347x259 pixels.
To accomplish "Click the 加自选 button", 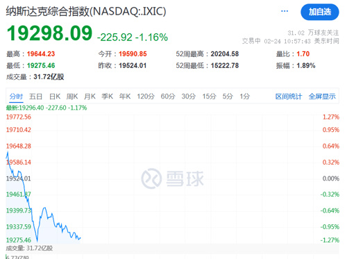I will pos(320,12).
